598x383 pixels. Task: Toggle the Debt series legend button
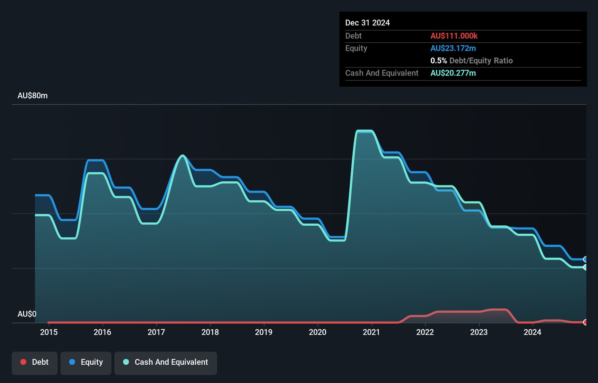click(34, 363)
